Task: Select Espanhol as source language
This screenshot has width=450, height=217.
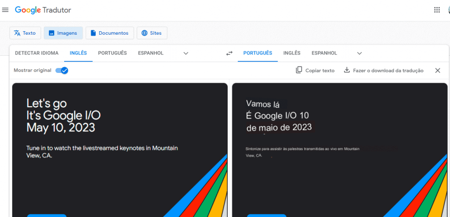Action: click(151, 53)
